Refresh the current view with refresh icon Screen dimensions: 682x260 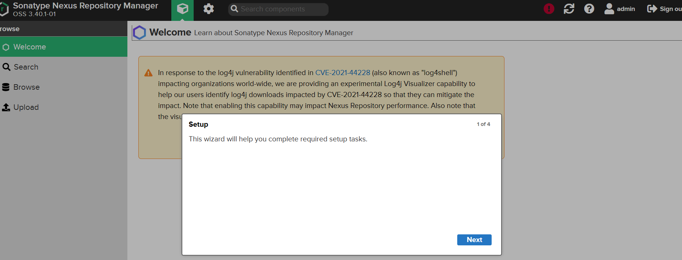(x=569, y=9)
